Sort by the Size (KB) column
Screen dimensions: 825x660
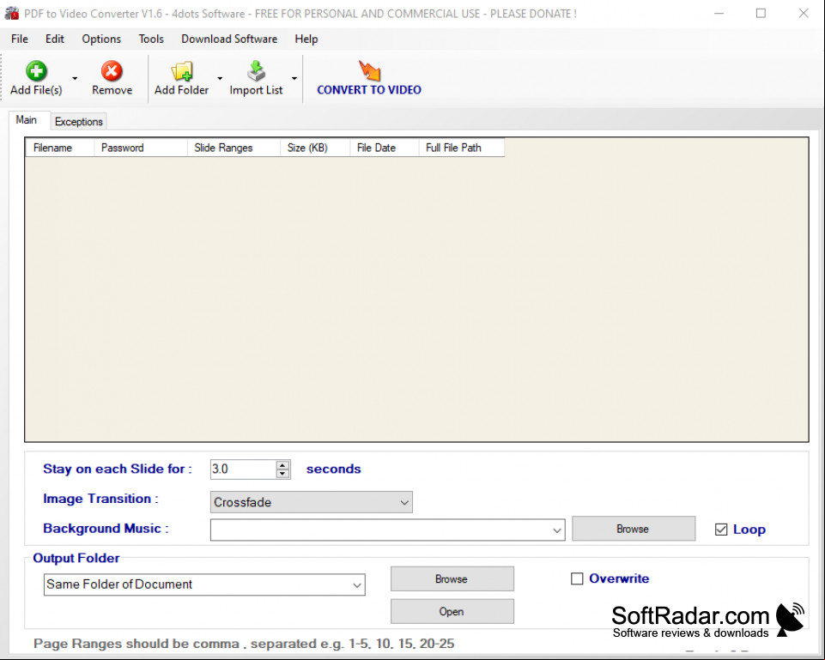[315, 148]
